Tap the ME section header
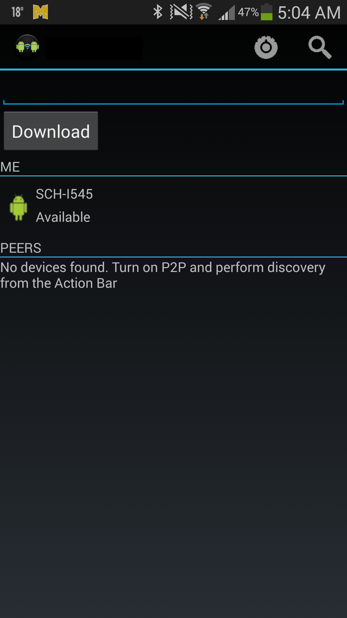Image resolution: width=347 pixels, height=618 pixels. coord(10,167)
